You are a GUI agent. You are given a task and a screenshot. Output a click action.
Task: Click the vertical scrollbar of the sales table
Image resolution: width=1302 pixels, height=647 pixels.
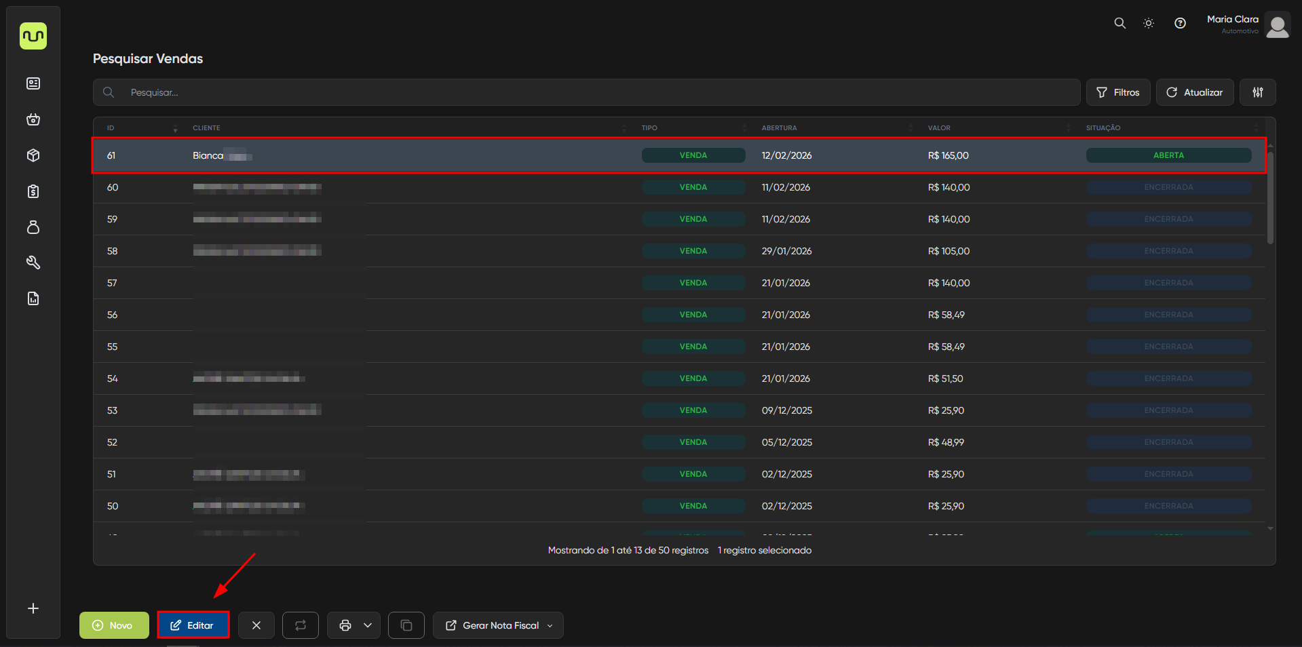coord(1270,197)
